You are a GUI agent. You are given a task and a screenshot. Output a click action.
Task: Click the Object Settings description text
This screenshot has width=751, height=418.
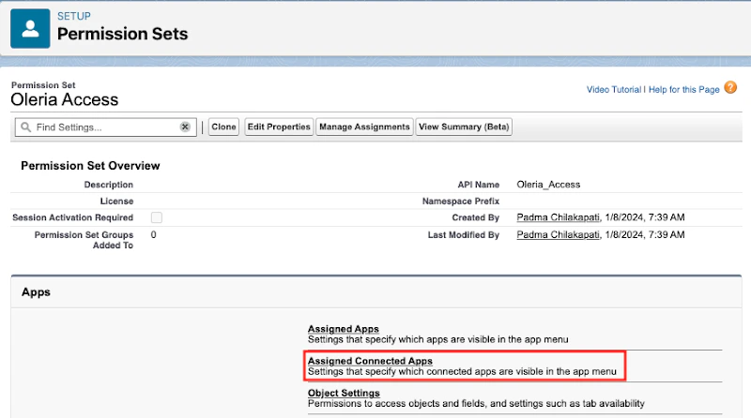pyautogui.click(x=476, y=404)
